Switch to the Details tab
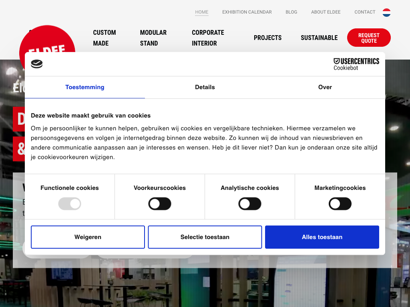The height and width of the screenshot is (307, 410). (x=205, y=87)
